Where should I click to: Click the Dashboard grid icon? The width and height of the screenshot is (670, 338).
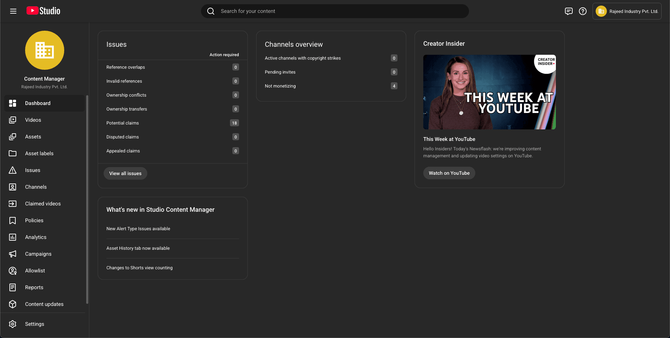(13, 103)
